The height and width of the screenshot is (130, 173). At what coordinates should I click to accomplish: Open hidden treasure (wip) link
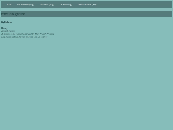coord(87,4)
